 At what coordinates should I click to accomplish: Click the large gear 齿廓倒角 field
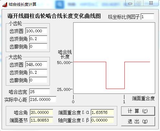click(38, 80)
